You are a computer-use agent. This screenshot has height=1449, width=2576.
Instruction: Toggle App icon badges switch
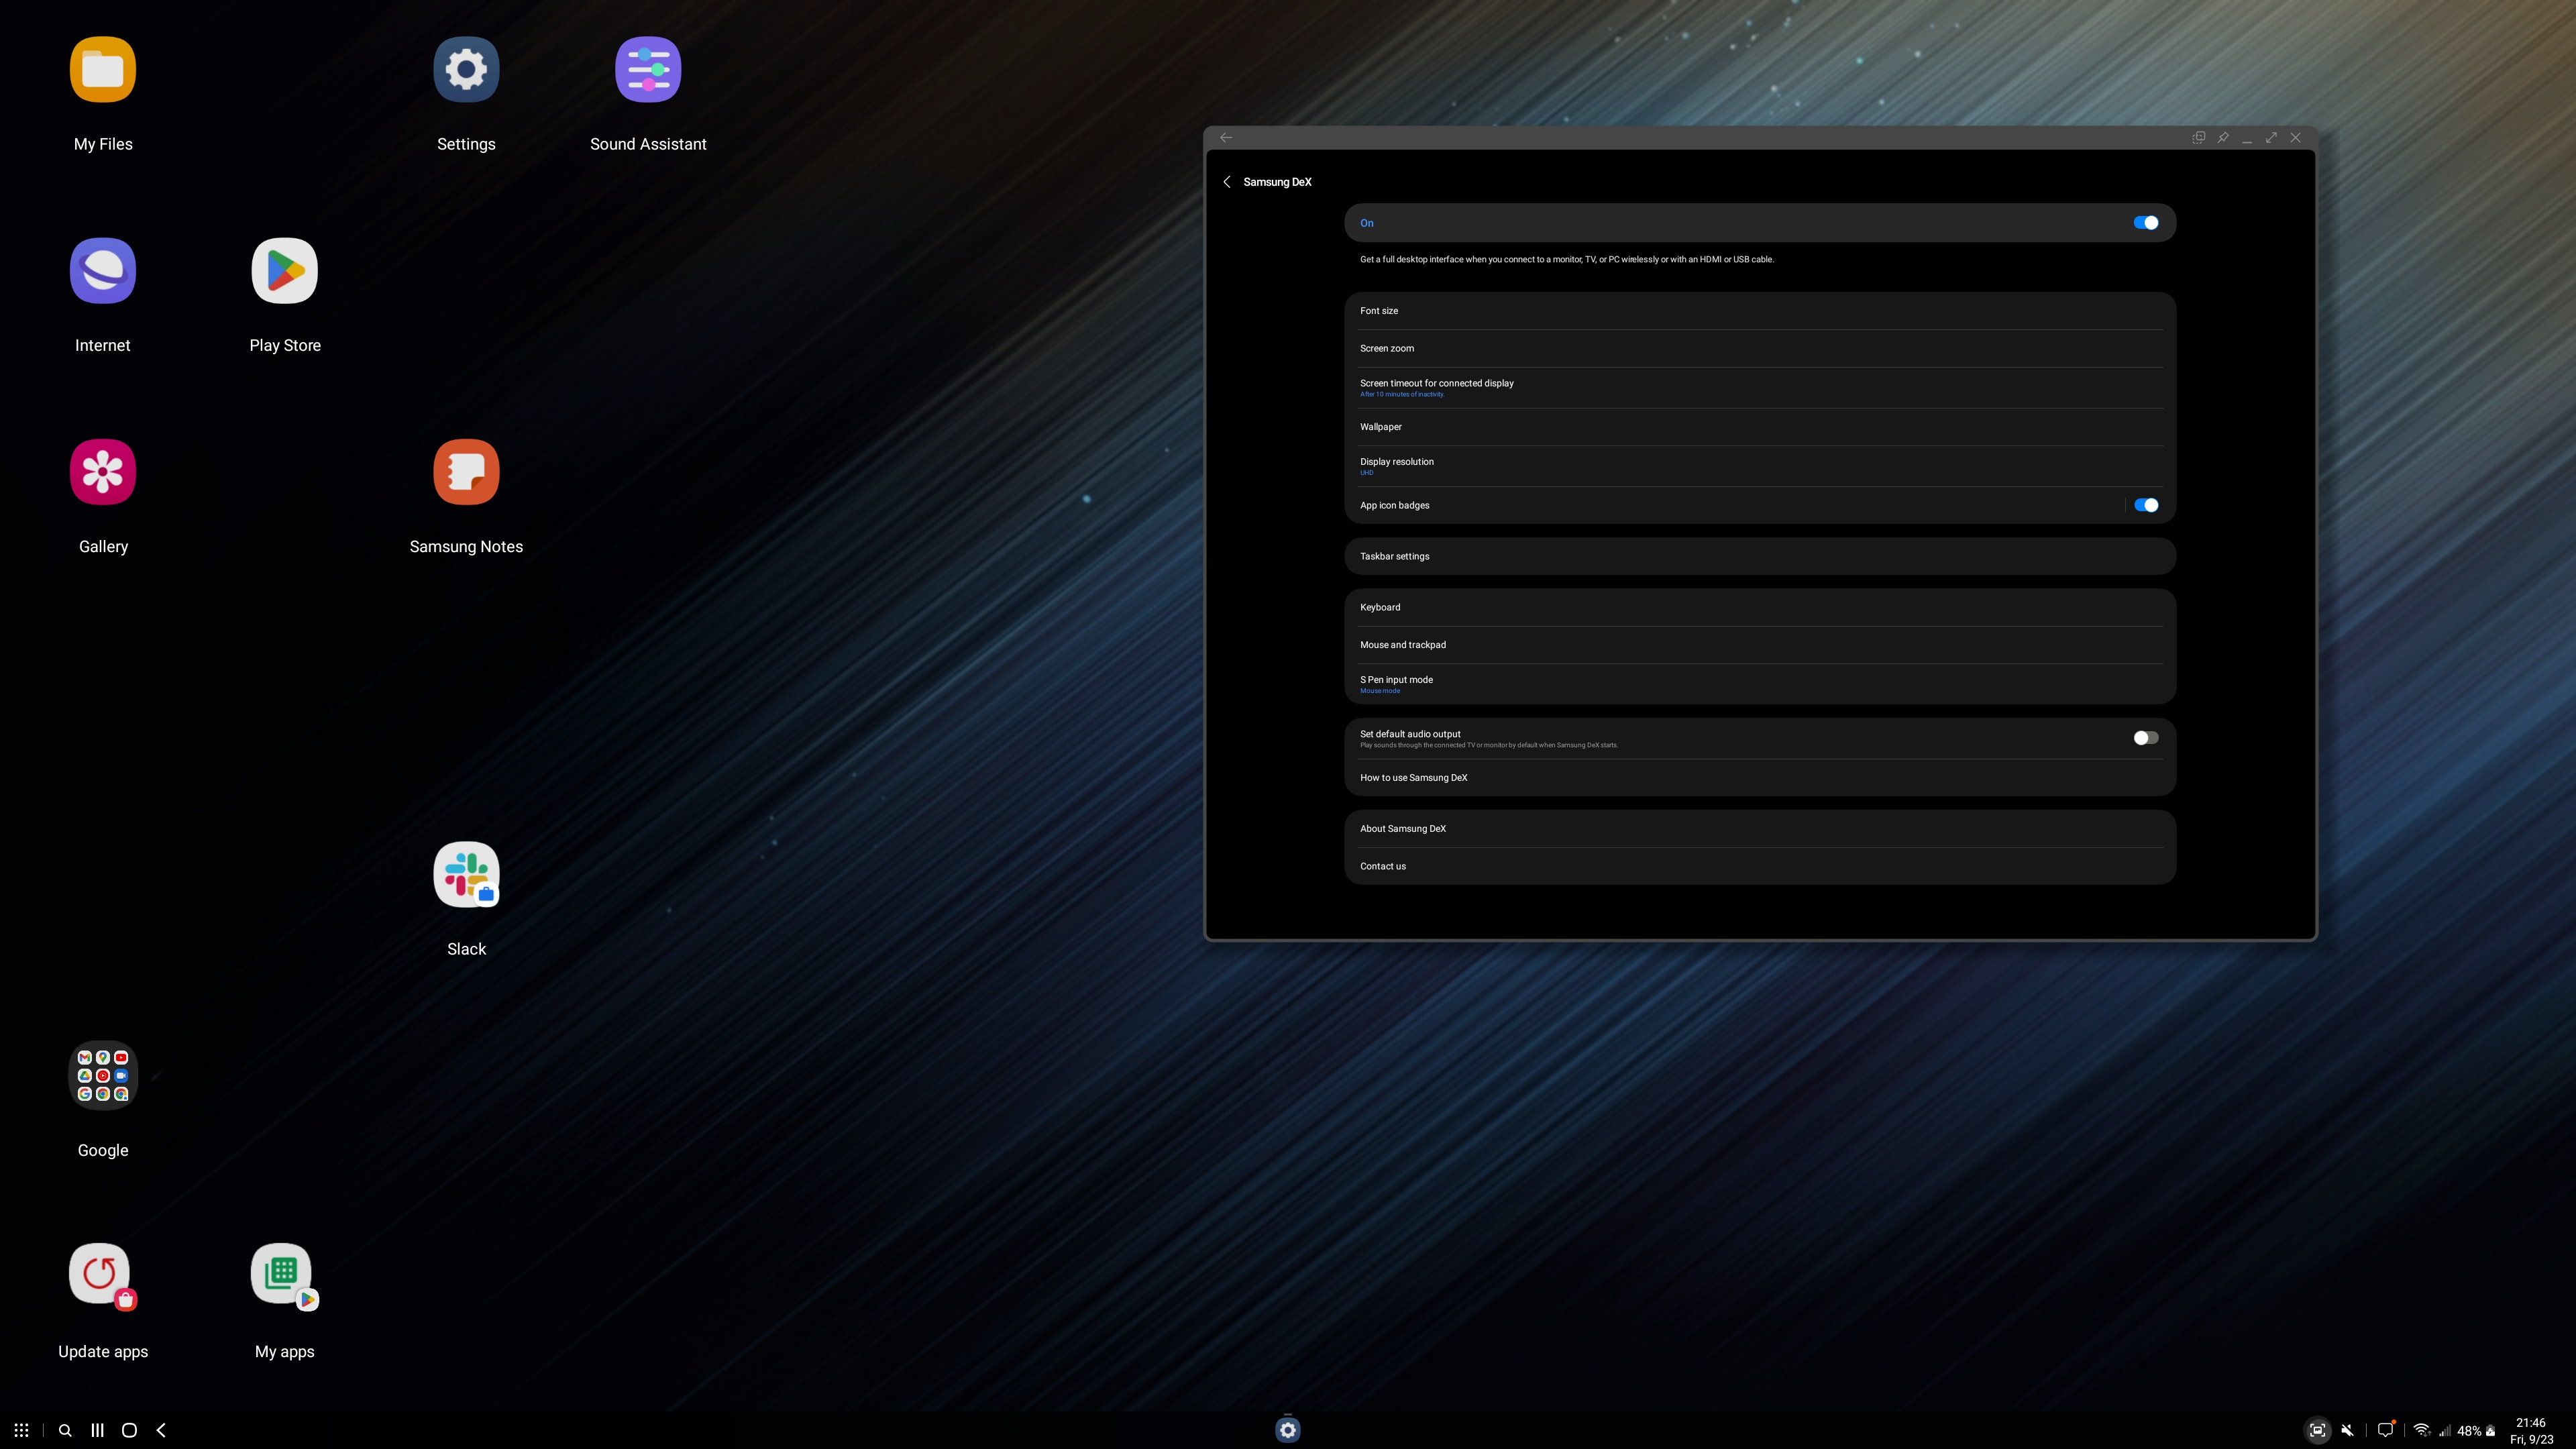pos(2146,505)
